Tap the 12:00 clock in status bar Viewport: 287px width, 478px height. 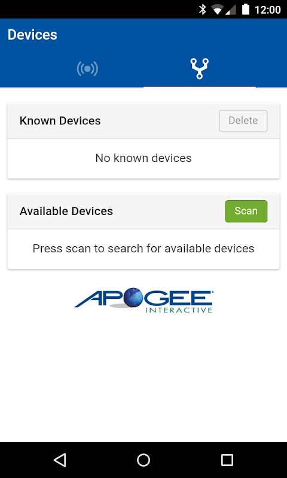(267, 10)
